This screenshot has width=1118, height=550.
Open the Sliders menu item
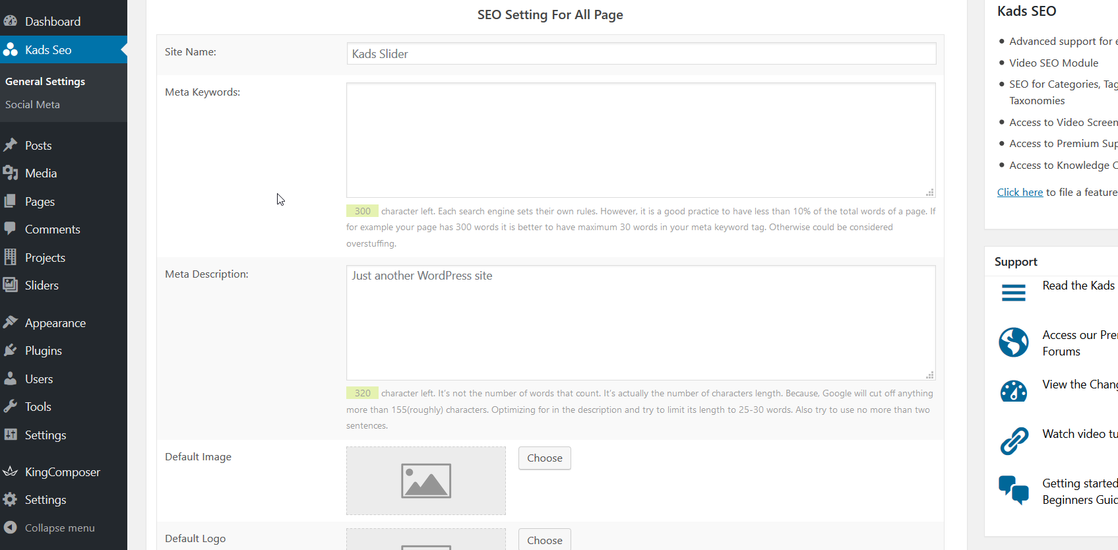point(42,285)
